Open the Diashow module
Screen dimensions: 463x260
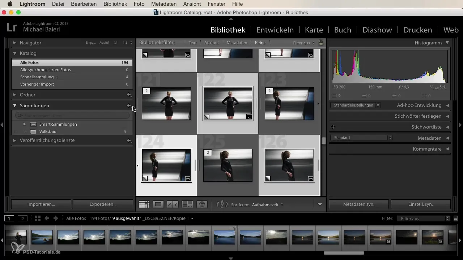377,30
